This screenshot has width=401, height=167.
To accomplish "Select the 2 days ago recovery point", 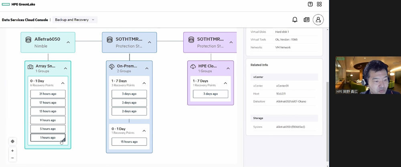I will [129, 111].
